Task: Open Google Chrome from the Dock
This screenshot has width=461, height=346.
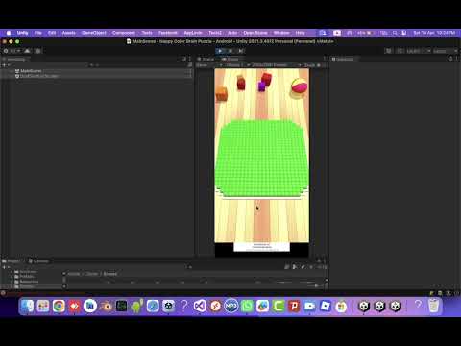Action: click(59, 306)
